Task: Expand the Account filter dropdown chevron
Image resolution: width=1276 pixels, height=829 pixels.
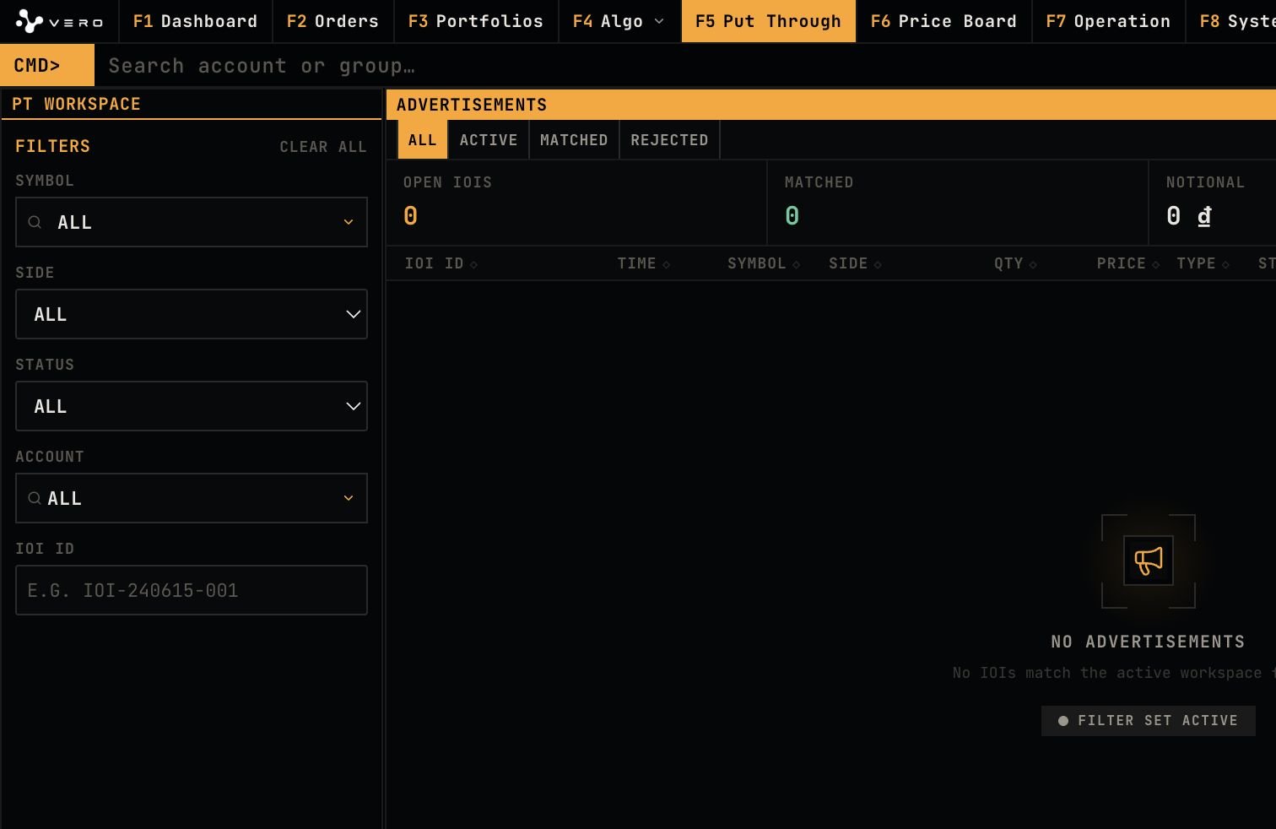Action: click(x=349, y=498)
